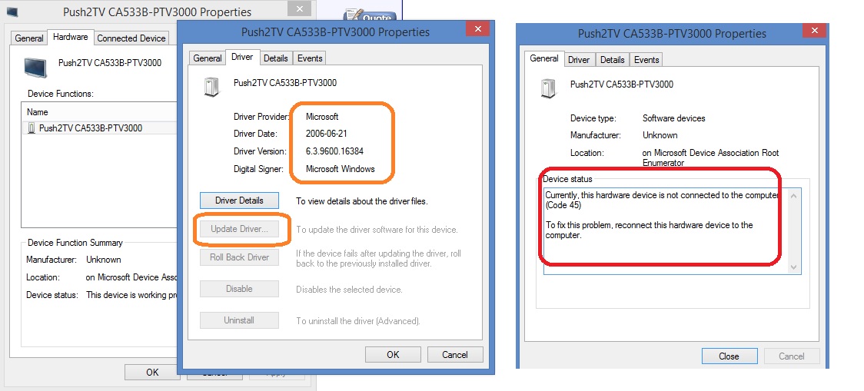
Task: Select Hardware tab in left background window
Action: click(x=71, y=37)
